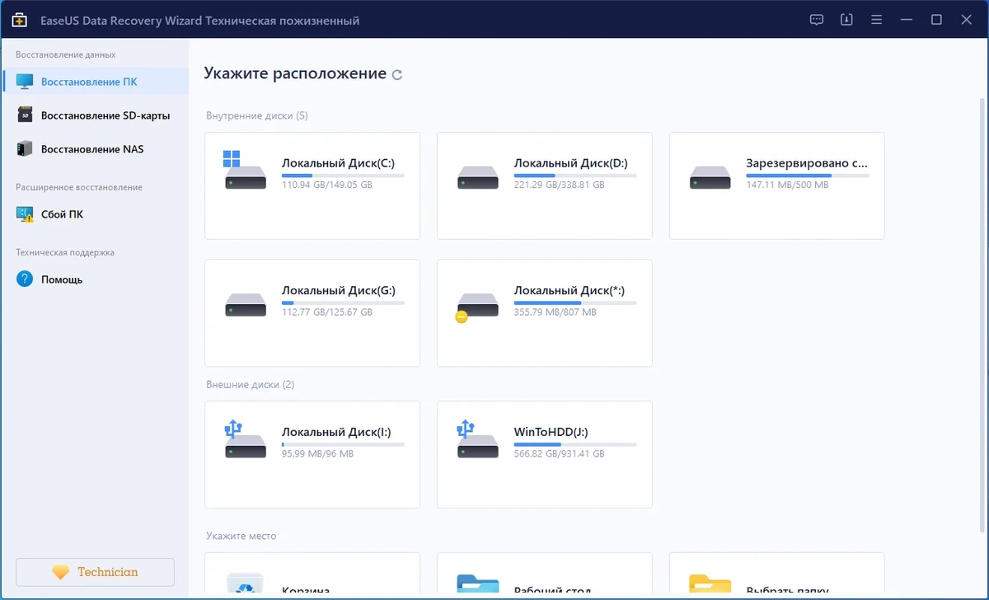This screenshot has width=989, height=600.
Task: Click the refresh icon next to Укажите расположение
Action: 397,75
